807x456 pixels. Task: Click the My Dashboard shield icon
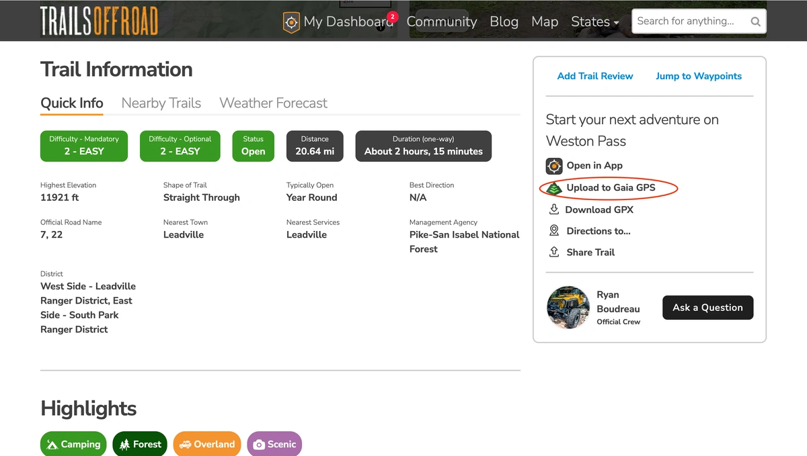click(291, 22)
